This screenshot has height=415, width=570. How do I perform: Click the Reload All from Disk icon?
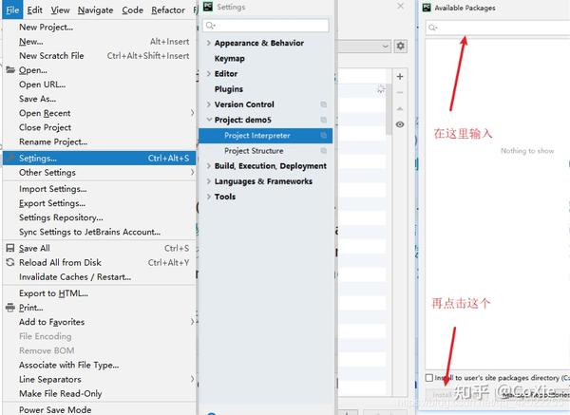pyautogui.click(x=10, y=262)
